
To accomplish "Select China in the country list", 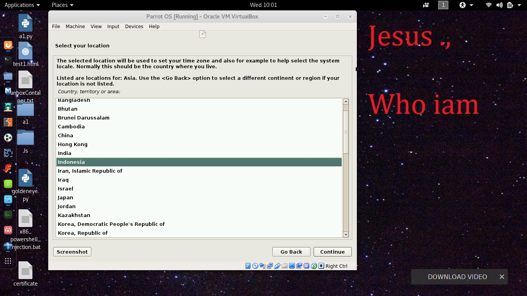I will tap(199, 135).
